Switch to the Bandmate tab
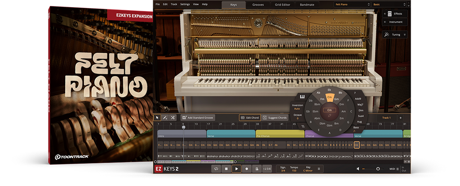Image resolution: width=460 pixels, height=186 pixels. (x=307, y=4)
